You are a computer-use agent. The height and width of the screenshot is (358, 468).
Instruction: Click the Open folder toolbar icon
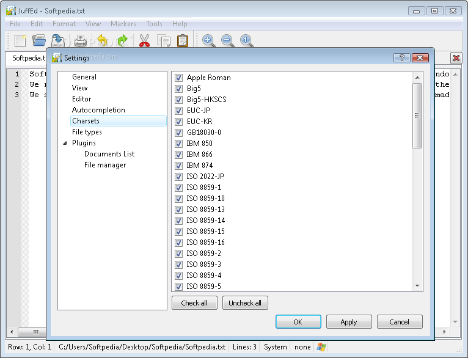coord(39,40)
